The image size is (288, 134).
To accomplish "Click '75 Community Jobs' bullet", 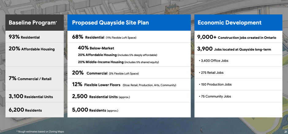I will [x=215, y=96].
